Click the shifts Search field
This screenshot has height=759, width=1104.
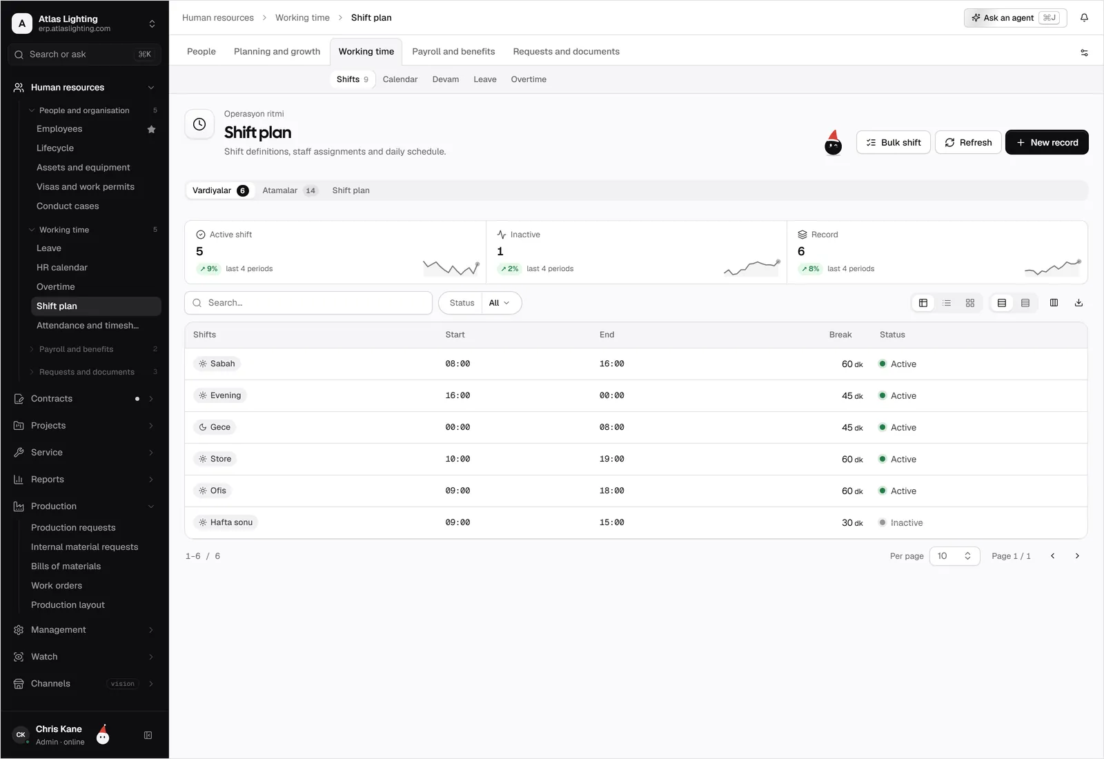308,303
